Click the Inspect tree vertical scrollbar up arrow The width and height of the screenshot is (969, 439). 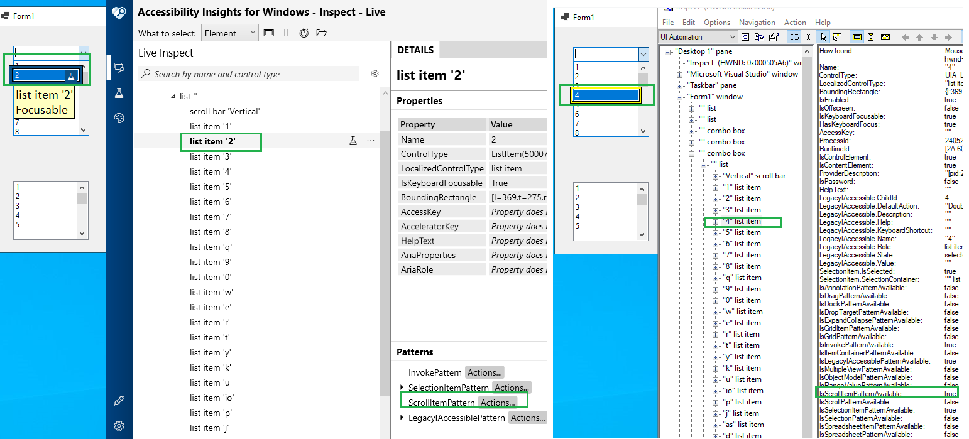tap(807, 52)
